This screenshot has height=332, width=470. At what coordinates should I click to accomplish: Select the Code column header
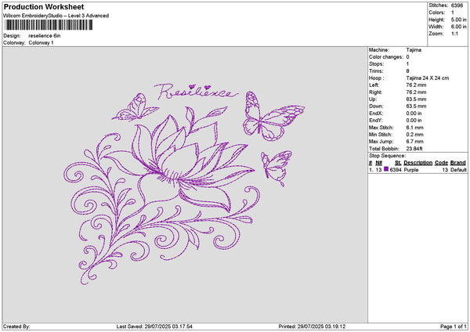(441, 163)
